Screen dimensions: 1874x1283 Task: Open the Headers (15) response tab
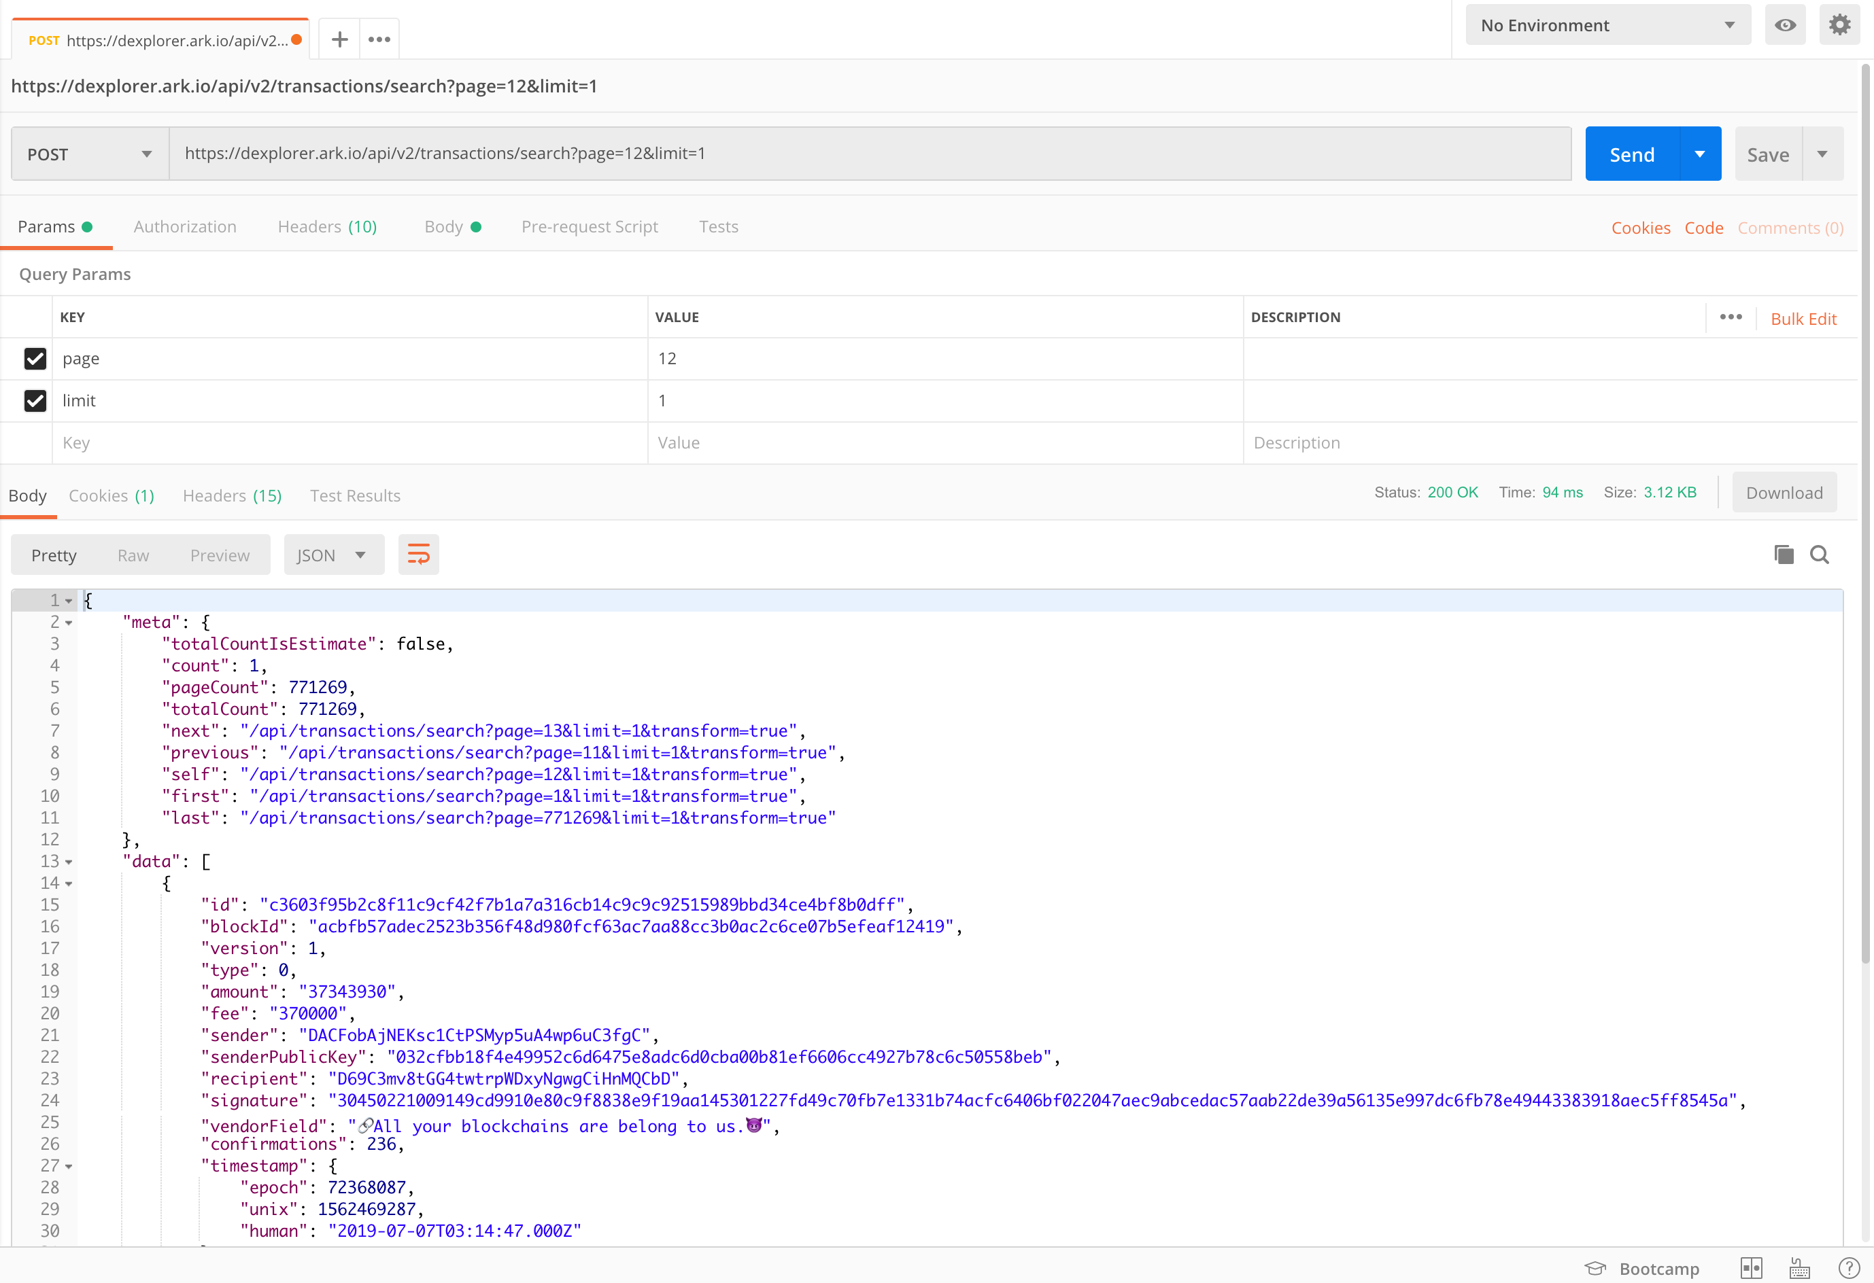point(231,495)
